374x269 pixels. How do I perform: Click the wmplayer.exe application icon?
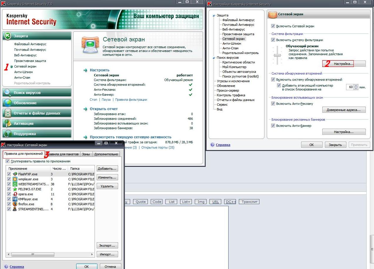pyautogui.click(x=15, y=179)
